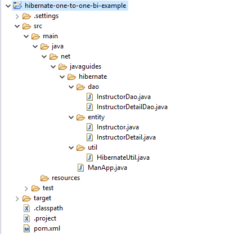Screen dimensions: 229x234
Task: Expand the test folder
Action: click(26, 188)
